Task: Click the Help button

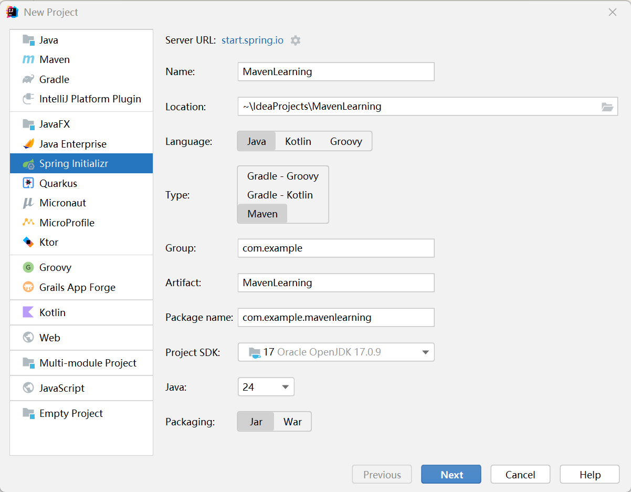Action: click(x=590, y=474)
